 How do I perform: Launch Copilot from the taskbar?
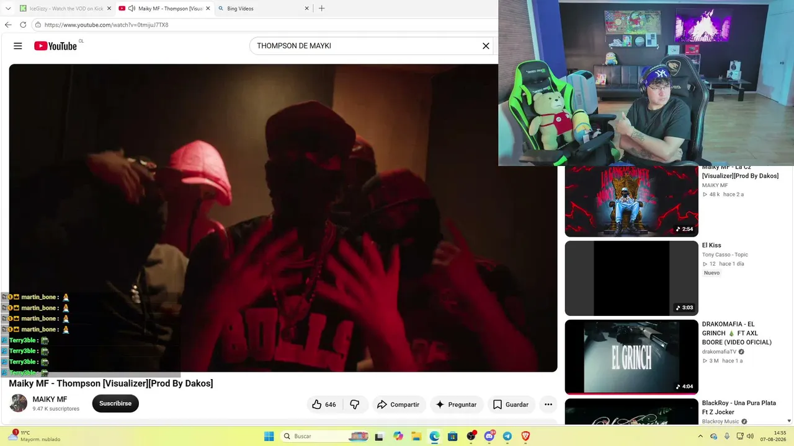point(398,436)
